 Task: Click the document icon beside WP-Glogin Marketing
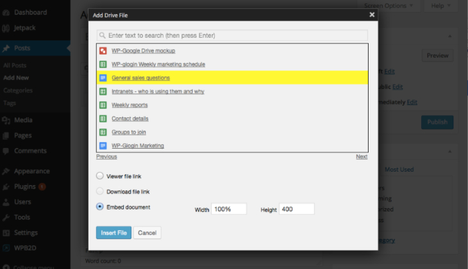pos(103,145)
